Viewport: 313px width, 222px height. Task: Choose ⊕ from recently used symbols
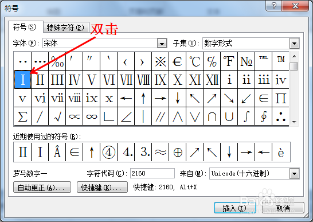[178, 152]
